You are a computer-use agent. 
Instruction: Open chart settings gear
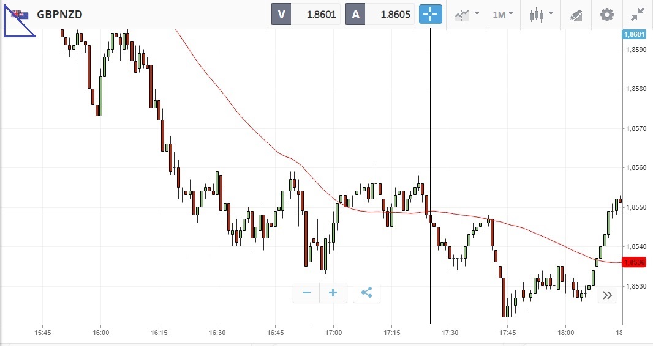tap(606, 14)
